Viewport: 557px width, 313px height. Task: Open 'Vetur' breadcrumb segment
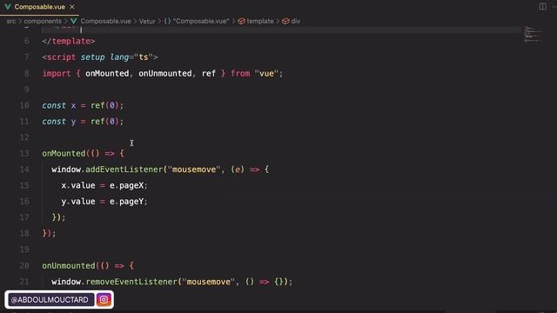coord(147,21)
